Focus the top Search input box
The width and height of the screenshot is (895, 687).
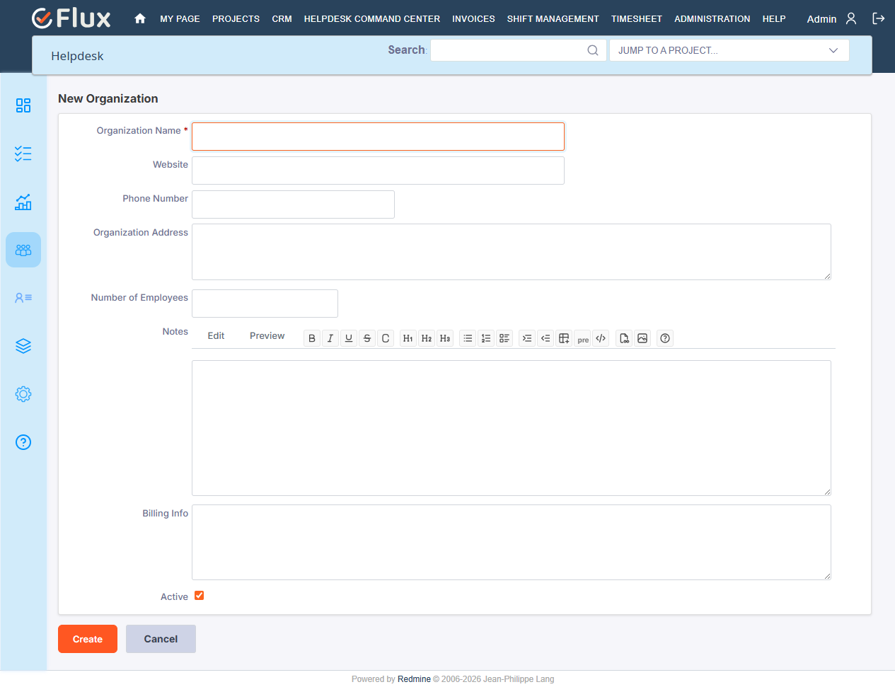(519, 50)
